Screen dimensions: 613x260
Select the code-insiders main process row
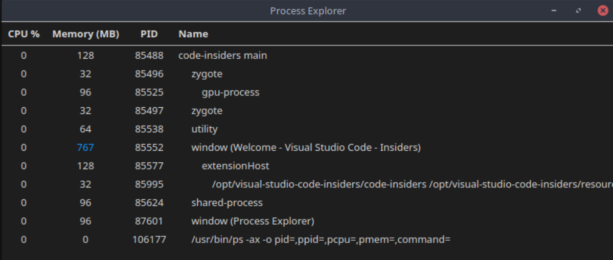click(307, 56)
